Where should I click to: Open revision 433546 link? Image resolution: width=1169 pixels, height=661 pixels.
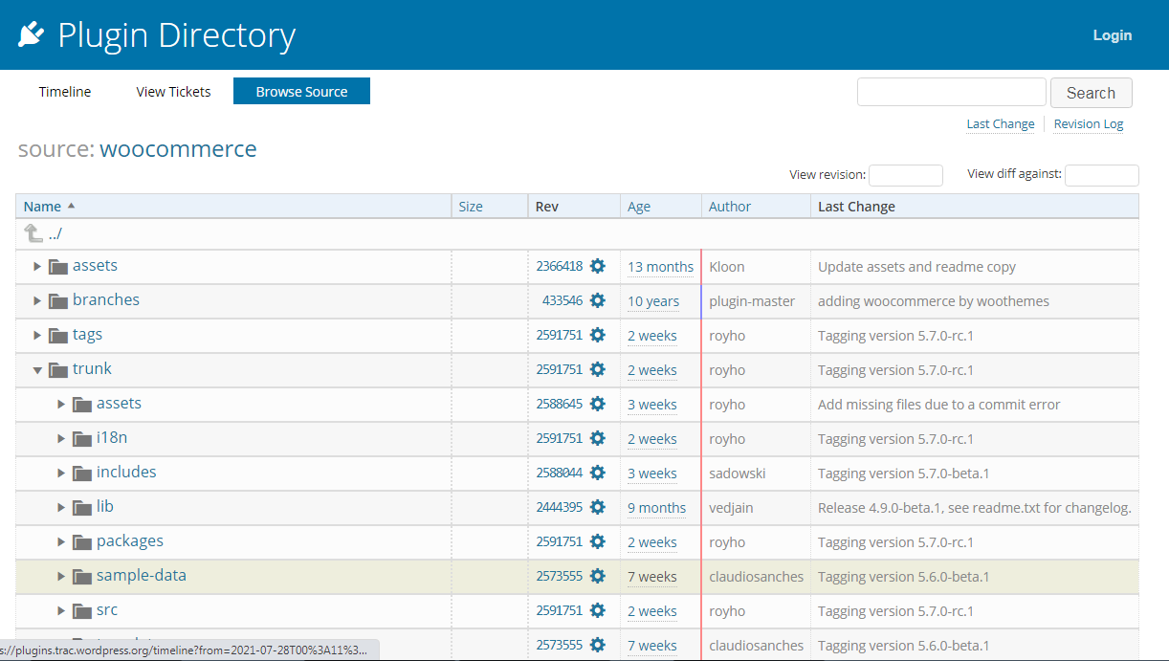562,301
